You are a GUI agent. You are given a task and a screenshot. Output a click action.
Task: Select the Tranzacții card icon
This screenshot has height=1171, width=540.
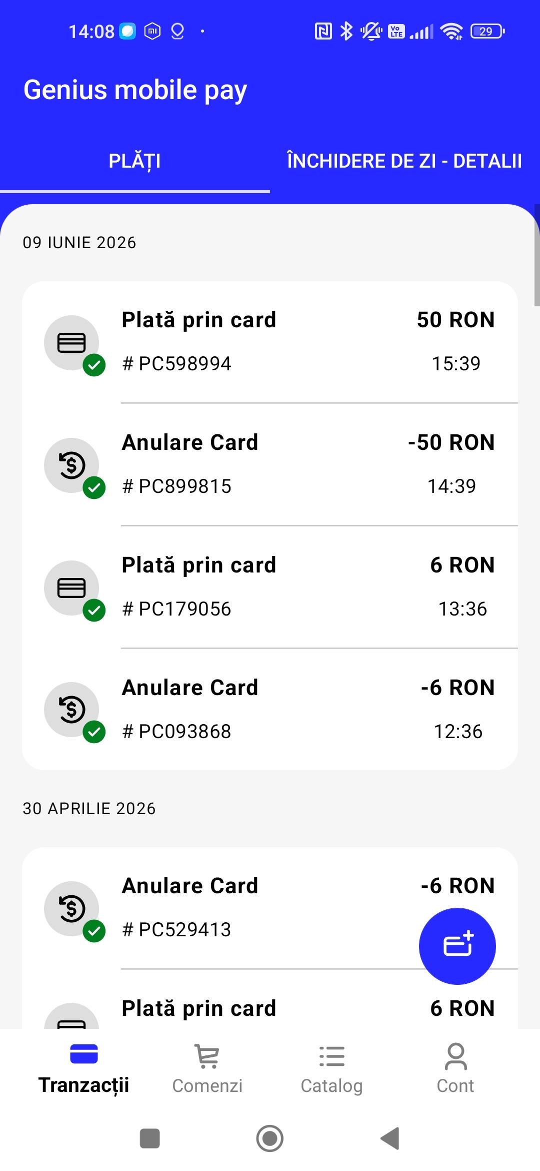point(84,1053)
